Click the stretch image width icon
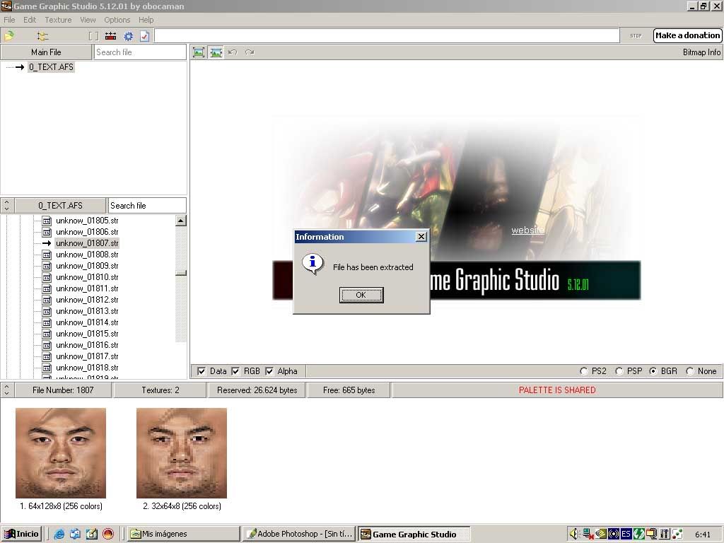 (216, 52)
